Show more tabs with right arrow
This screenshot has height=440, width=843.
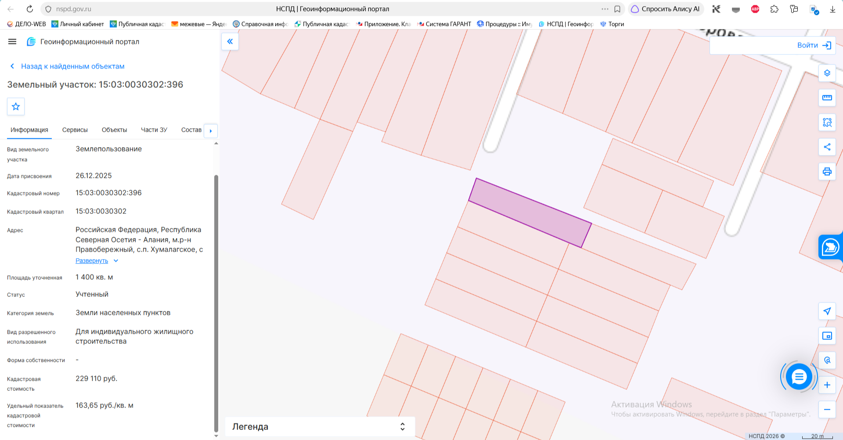click(x=211, y=131)
